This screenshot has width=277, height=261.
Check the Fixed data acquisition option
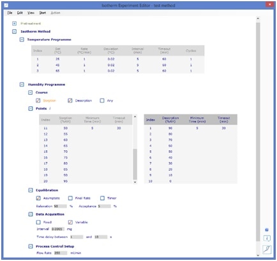pyautogui.click(x=38, y=222)
